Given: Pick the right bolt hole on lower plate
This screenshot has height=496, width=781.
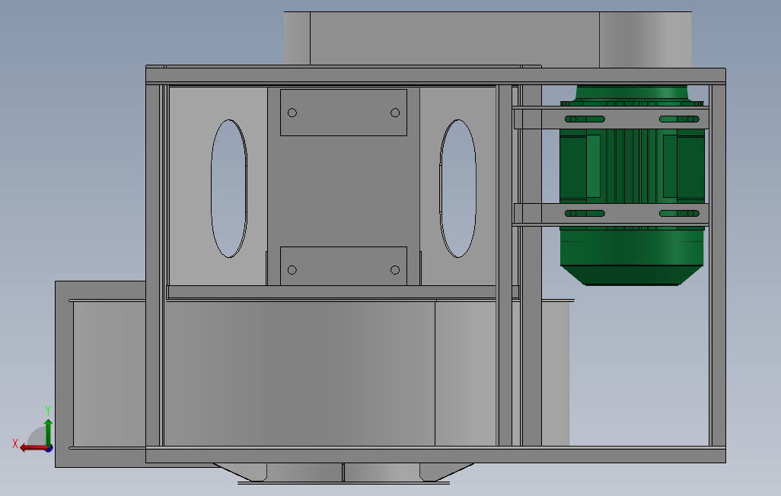Looking at the screenshot, I should point(395,270).
